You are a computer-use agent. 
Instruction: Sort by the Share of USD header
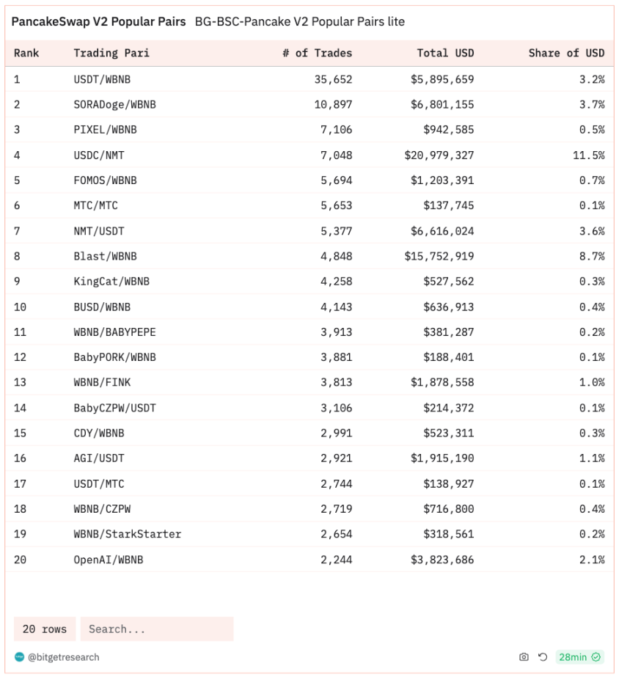[566, 53]
